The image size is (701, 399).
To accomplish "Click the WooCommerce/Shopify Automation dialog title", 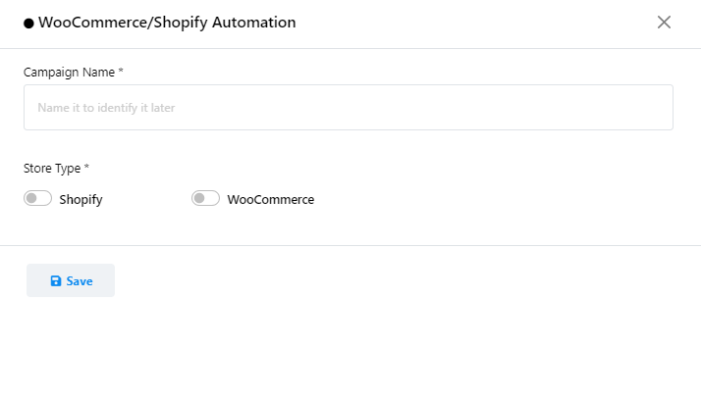I will [167, 23].
